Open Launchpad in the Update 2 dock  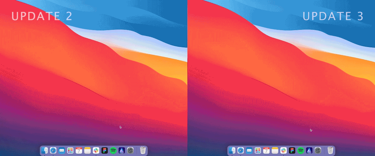(x=70, y=150)
